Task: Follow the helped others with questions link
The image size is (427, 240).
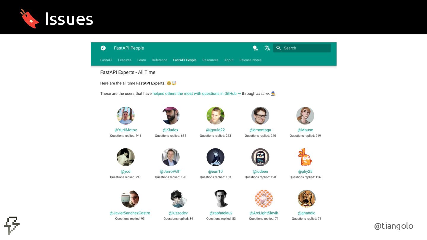Action: coord(197,93)
